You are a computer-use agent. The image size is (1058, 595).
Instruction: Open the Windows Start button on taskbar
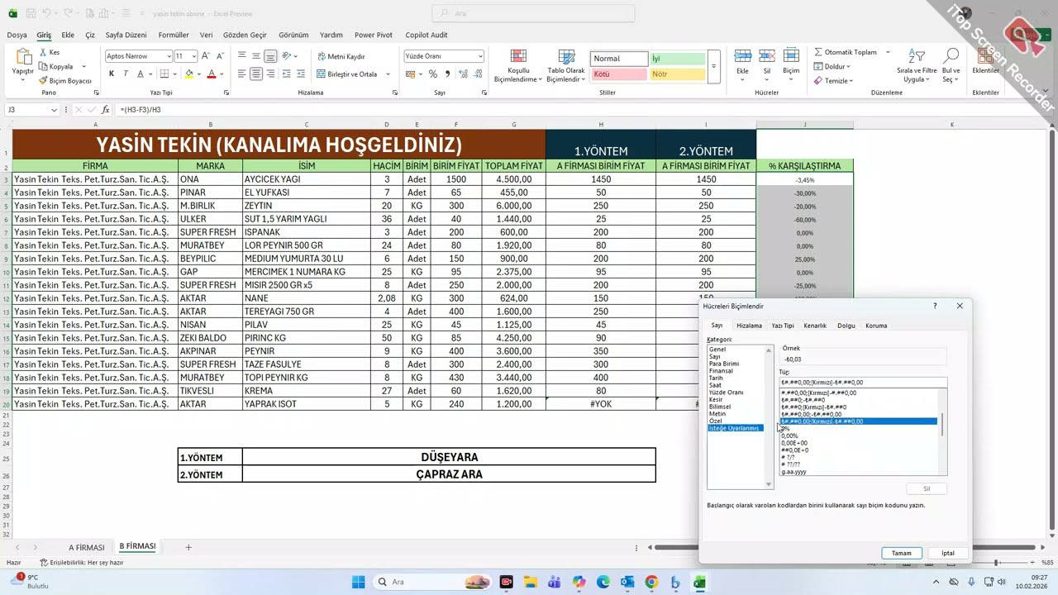[x=358, y=582]
